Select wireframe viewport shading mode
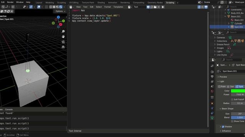Viewport: 245px width, 137px height. (51, 7)
